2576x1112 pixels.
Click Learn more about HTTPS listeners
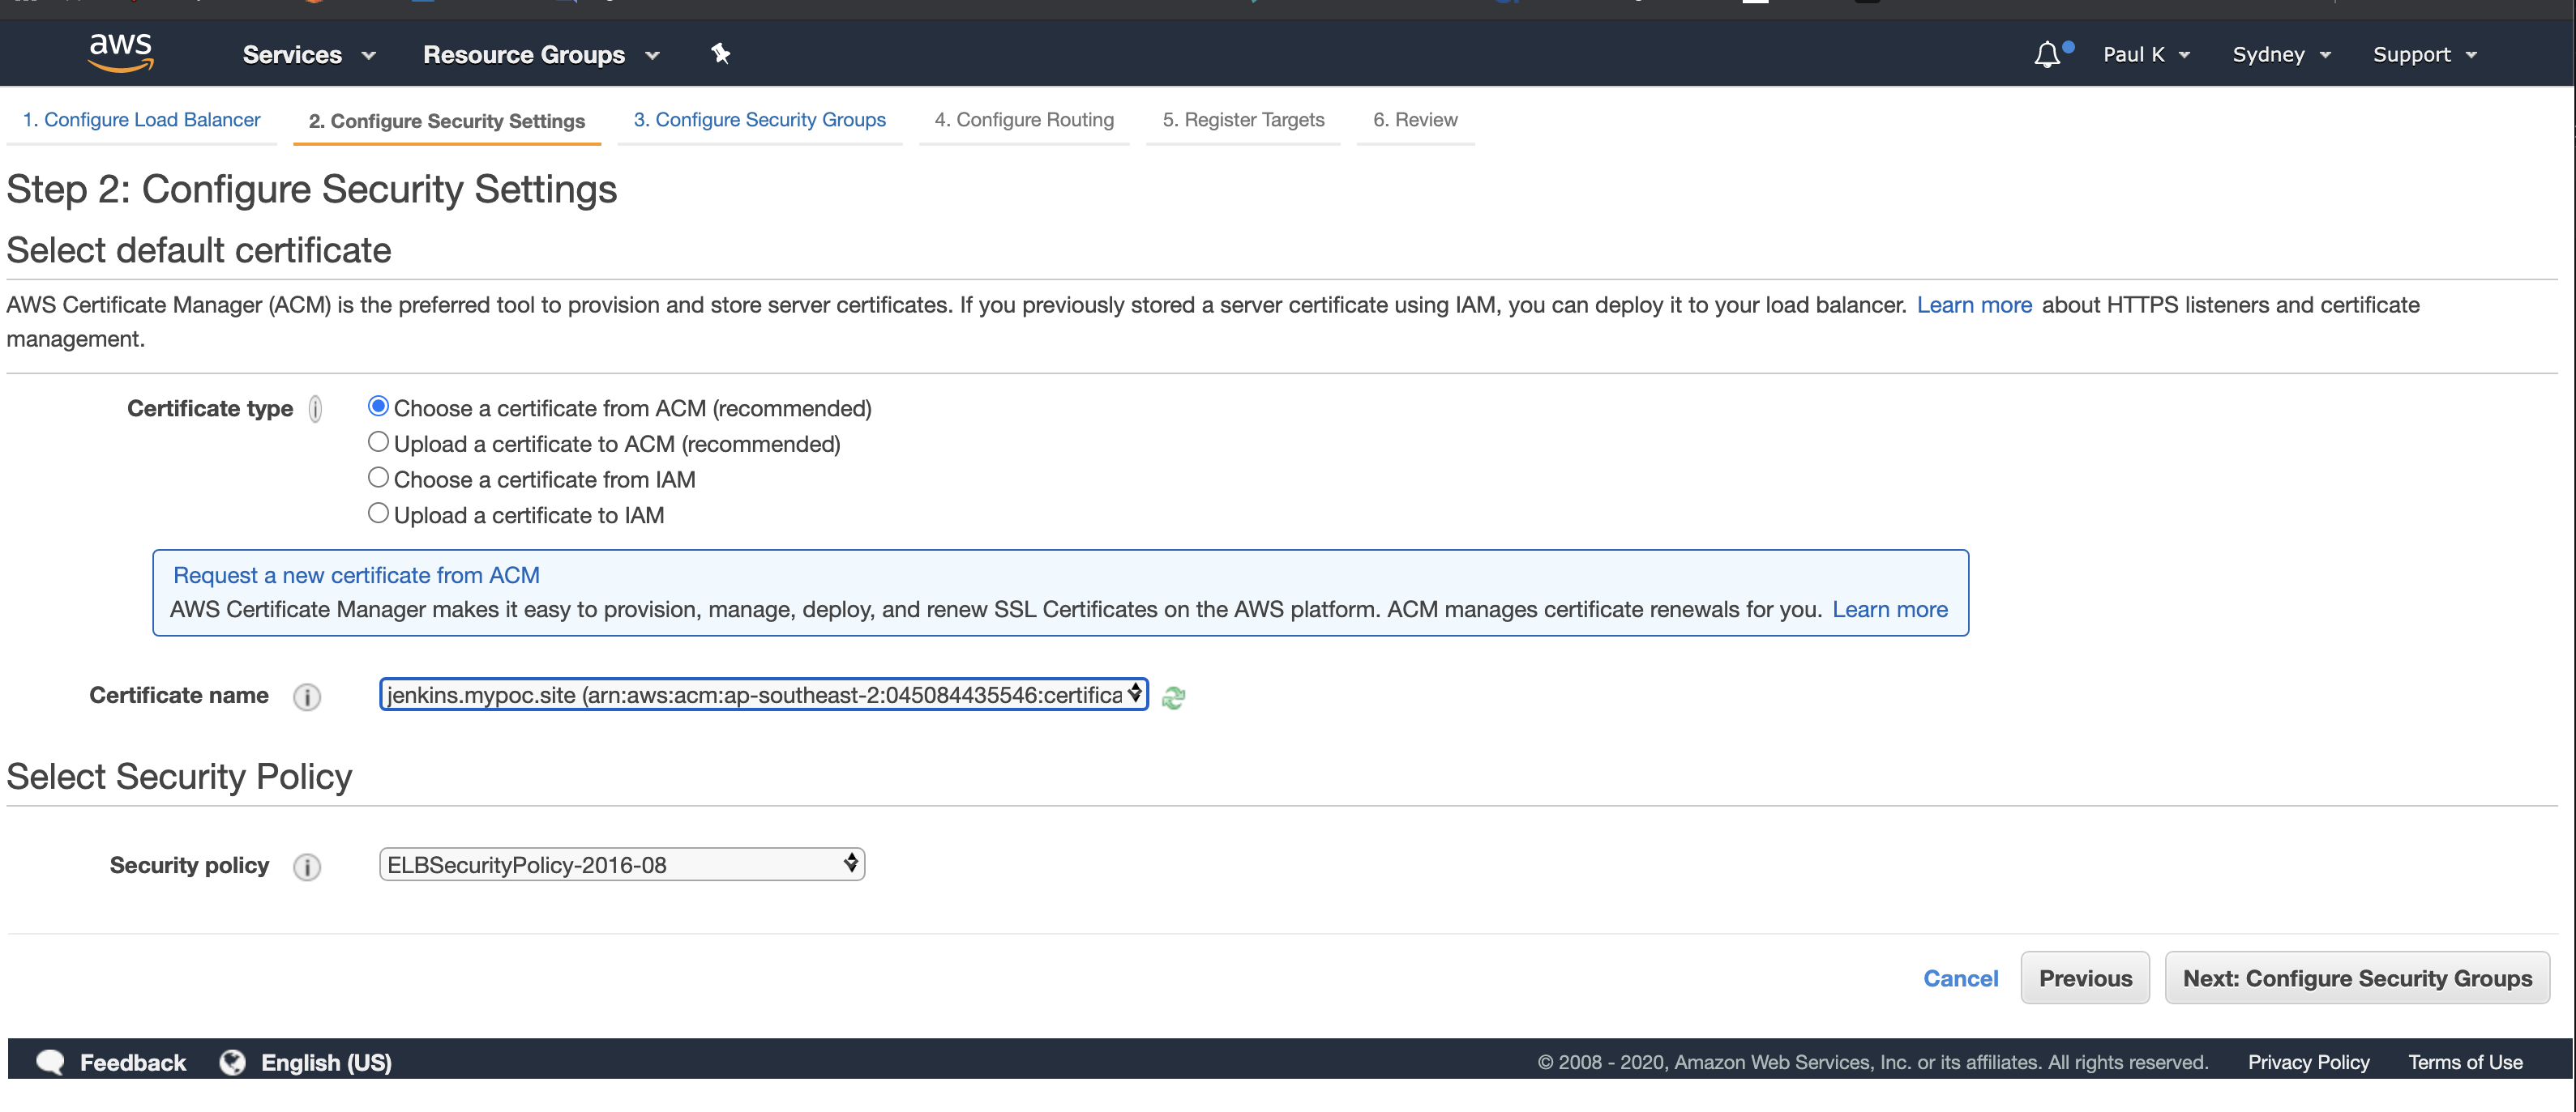click(1974, 305)
